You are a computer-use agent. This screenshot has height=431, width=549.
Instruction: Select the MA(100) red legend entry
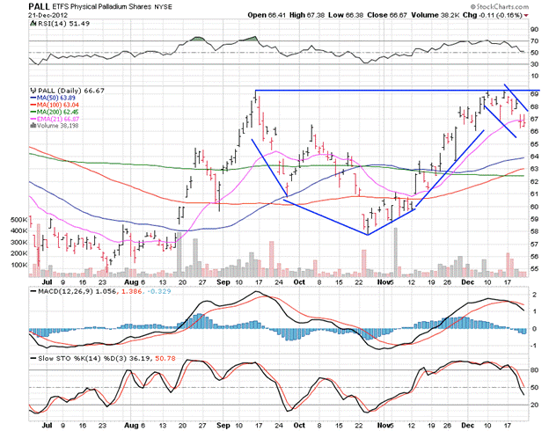point(54,106)
